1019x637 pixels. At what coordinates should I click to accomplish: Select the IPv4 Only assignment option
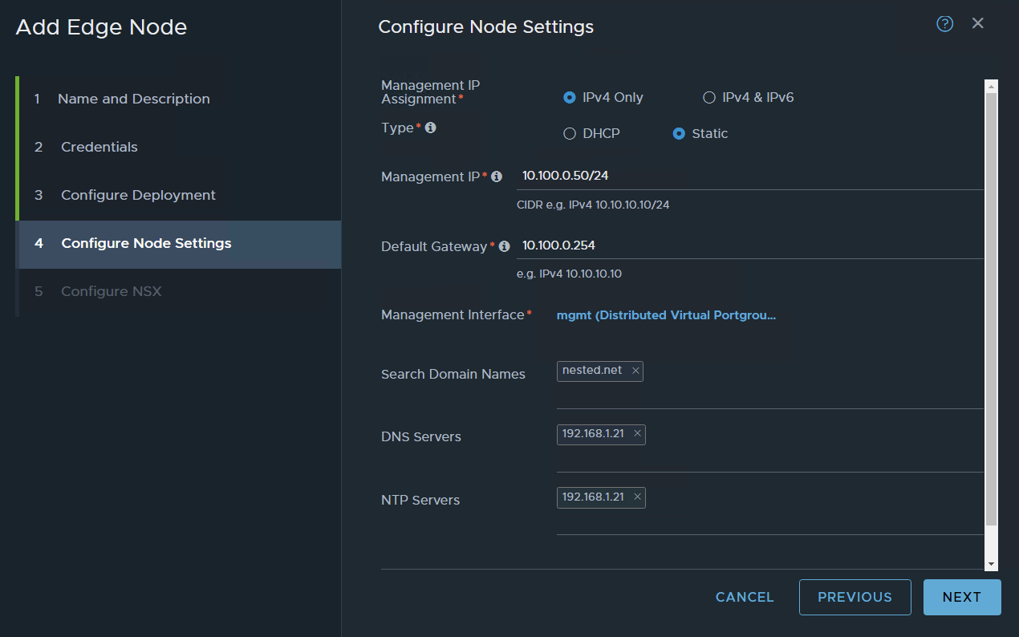pos(570,97)
